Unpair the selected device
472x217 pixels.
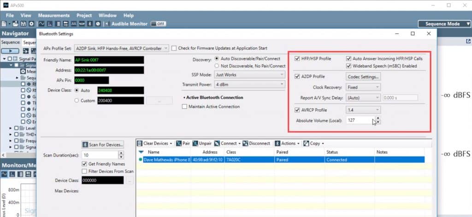pos(202,143)
